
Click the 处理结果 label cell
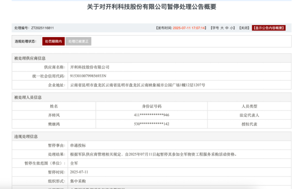(x=40, y=154)
